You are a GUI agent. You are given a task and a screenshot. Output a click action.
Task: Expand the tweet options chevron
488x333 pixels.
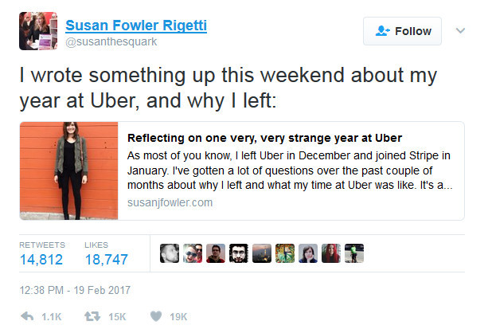pyautogui.click(x=460, y=30)
